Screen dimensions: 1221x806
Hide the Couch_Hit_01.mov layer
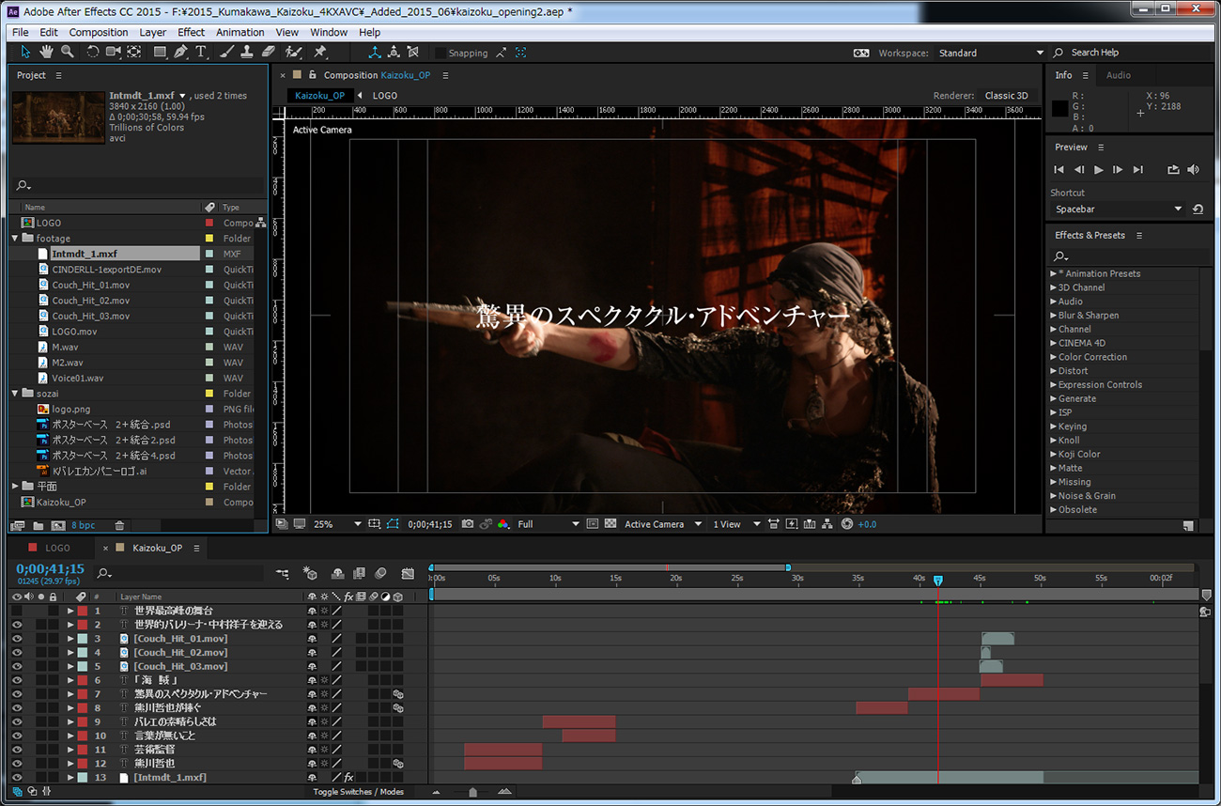[x=16, y=639]
